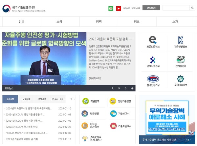Open notice 2023년 기술규제 대응의 날 개최
This screenshot has width=197, height=146.
[x=22, y=139]
